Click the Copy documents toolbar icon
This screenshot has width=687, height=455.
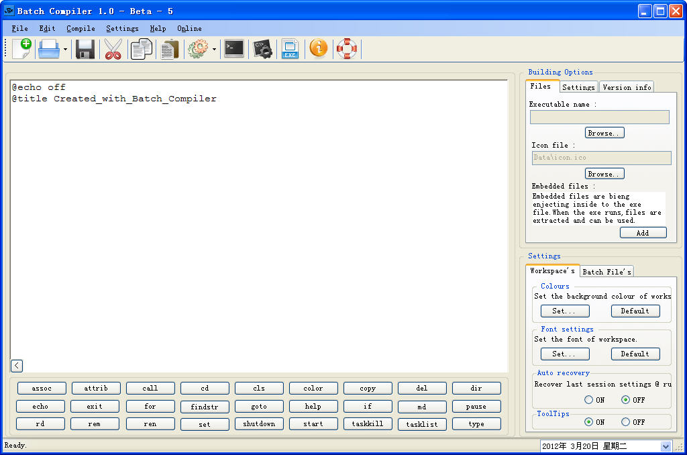(141, 49)
